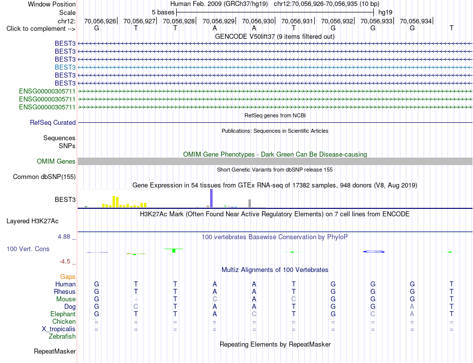Viewport: 473px width, 363px height.
Task: Click the 4.88 conservation scale value
Action: [64, 237]
